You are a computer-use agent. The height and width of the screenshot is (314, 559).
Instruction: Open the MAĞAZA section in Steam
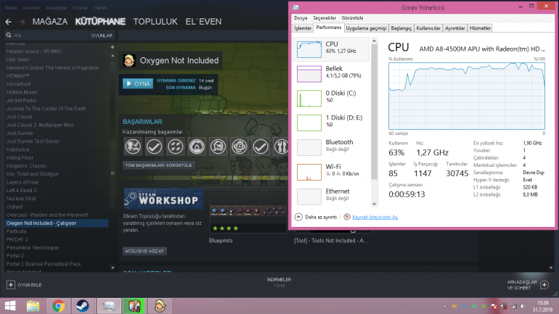[50, 22]
